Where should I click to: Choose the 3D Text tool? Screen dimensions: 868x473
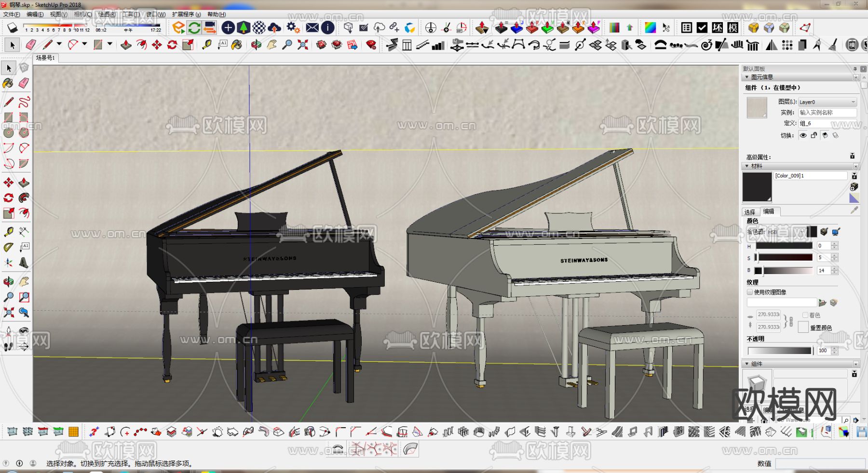point(24,263)
